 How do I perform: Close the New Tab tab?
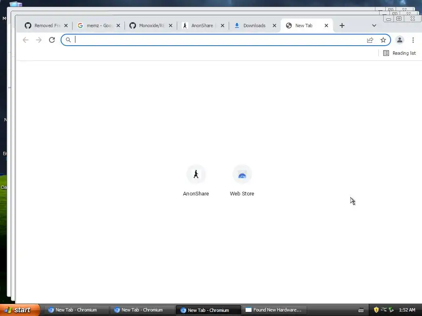coord(326,26)
